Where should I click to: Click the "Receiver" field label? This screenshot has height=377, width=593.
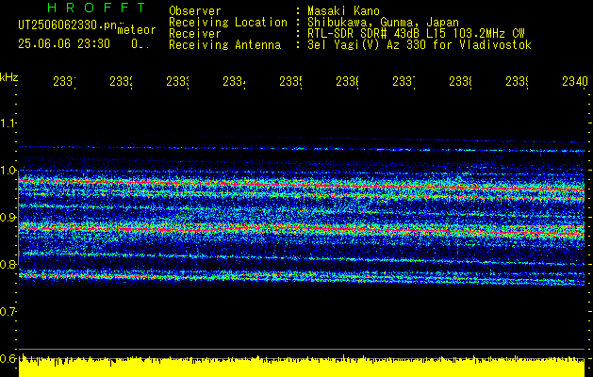click(x=195, y=34)
